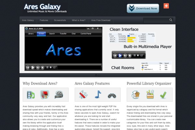Click the Unlimited Music & Movie Downloads tagline
Viewport: 195px width, 130px height.
(x=47, y=11)
